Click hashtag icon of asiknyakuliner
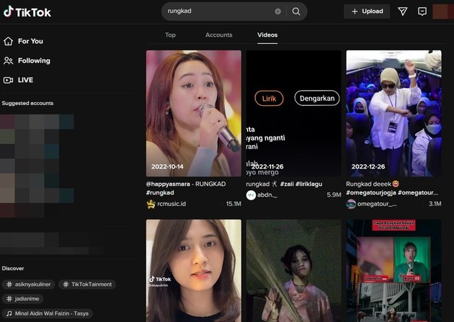Image resolution: width=454 pixels, height=322 pixels. click(x=9, y=285)
